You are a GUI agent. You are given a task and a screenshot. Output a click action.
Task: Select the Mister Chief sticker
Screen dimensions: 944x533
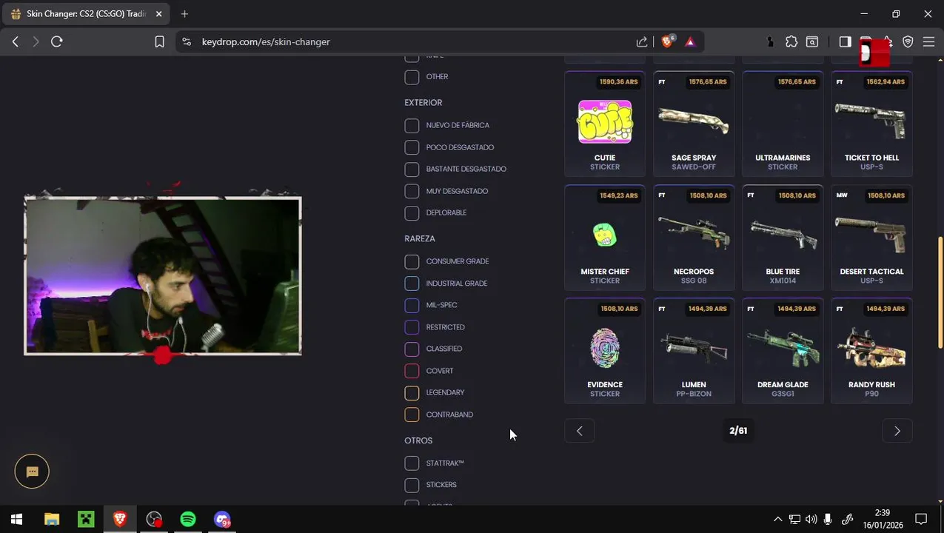[605, 238]
